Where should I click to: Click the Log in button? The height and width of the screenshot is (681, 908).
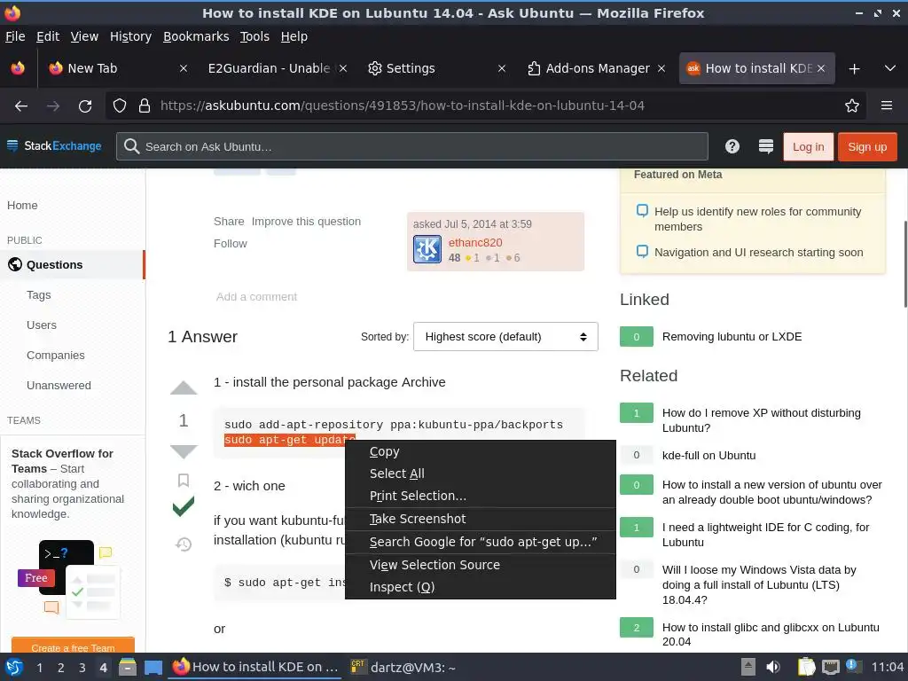[808, 146]
